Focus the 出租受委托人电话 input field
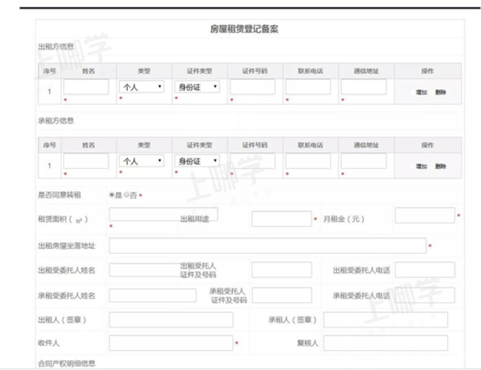 coord(425,270)
